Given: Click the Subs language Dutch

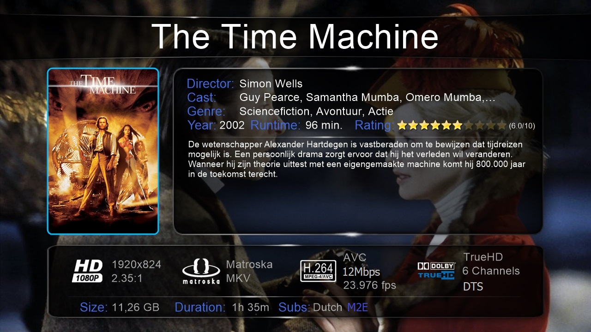Looking at the screenshot, I should (x=327, y=308).
